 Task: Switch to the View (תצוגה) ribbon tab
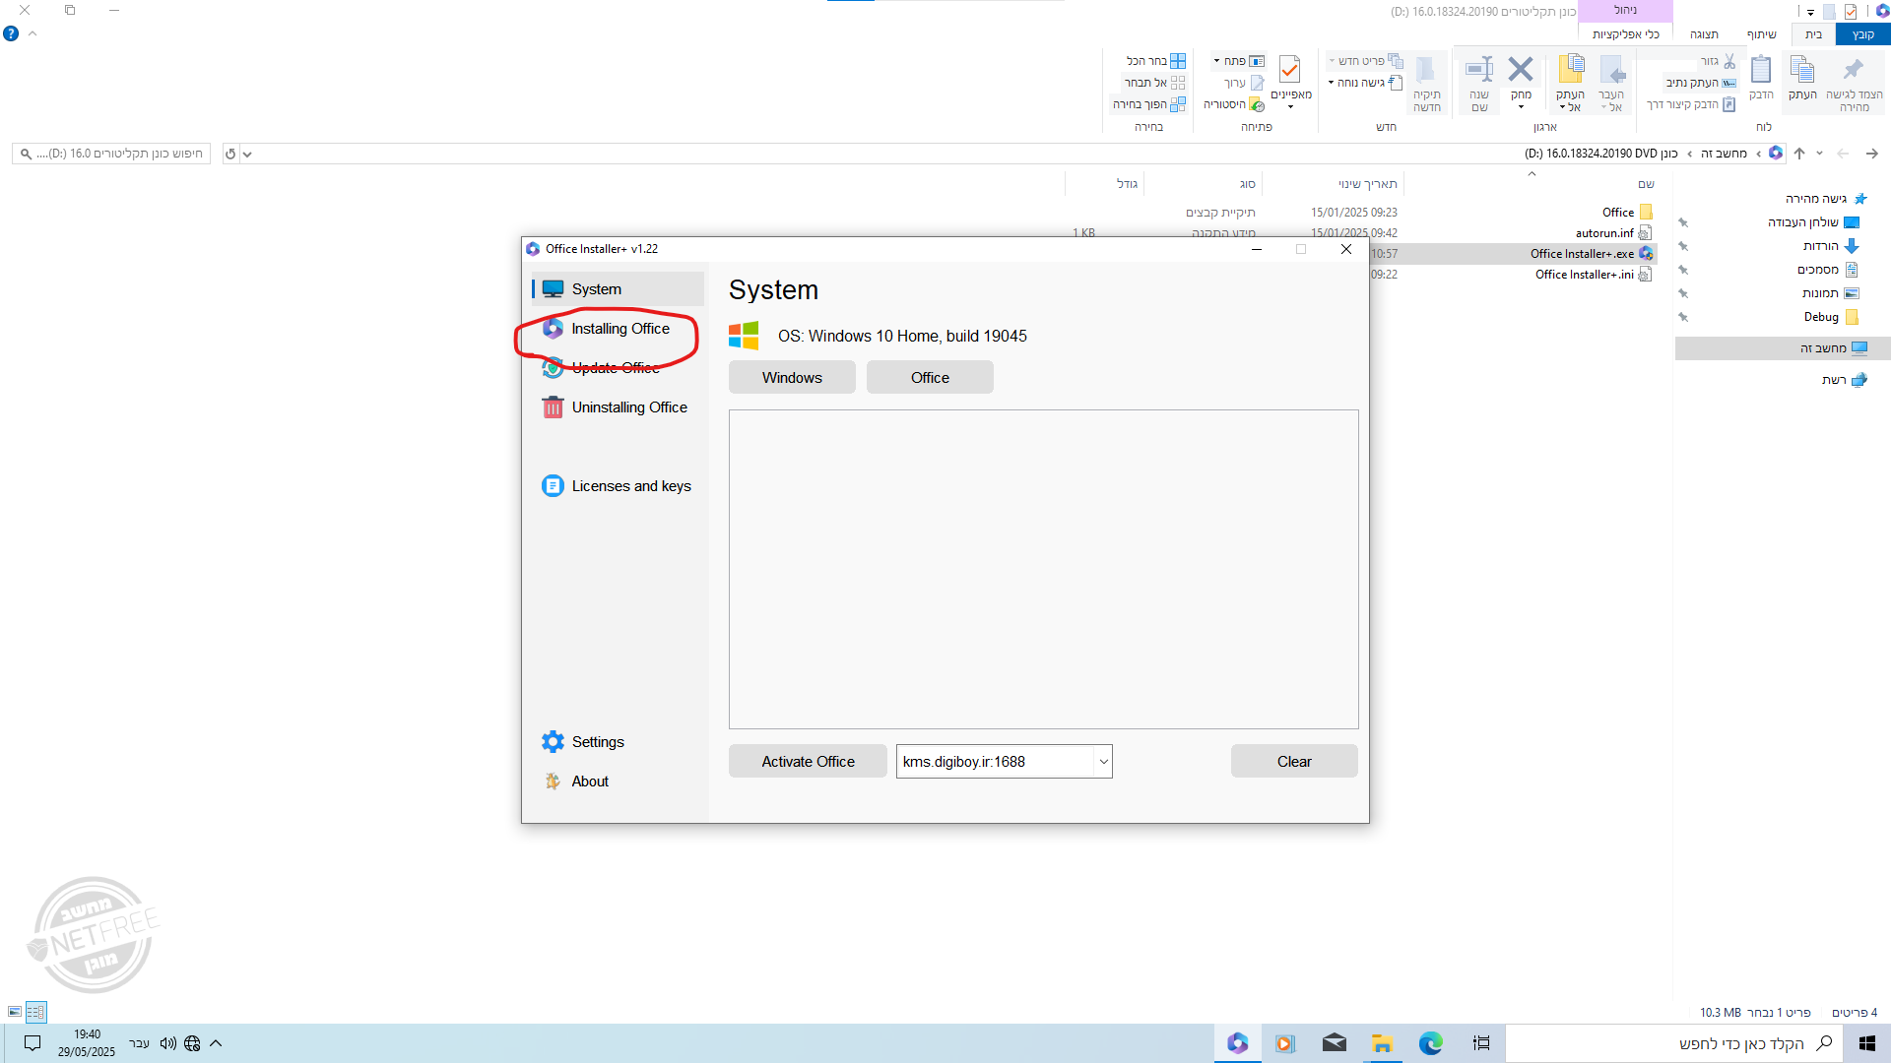[1704, 34]
